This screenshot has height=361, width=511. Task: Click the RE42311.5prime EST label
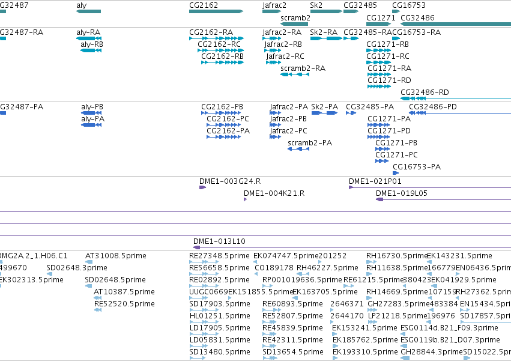click(x=292, y=341)
